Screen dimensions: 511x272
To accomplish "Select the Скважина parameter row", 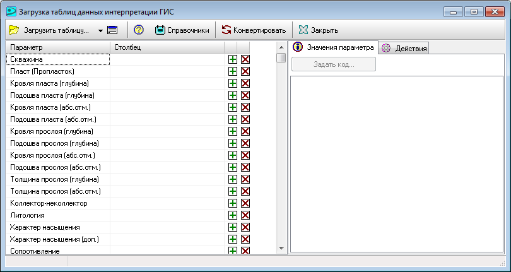I will [x=58, y=59].
